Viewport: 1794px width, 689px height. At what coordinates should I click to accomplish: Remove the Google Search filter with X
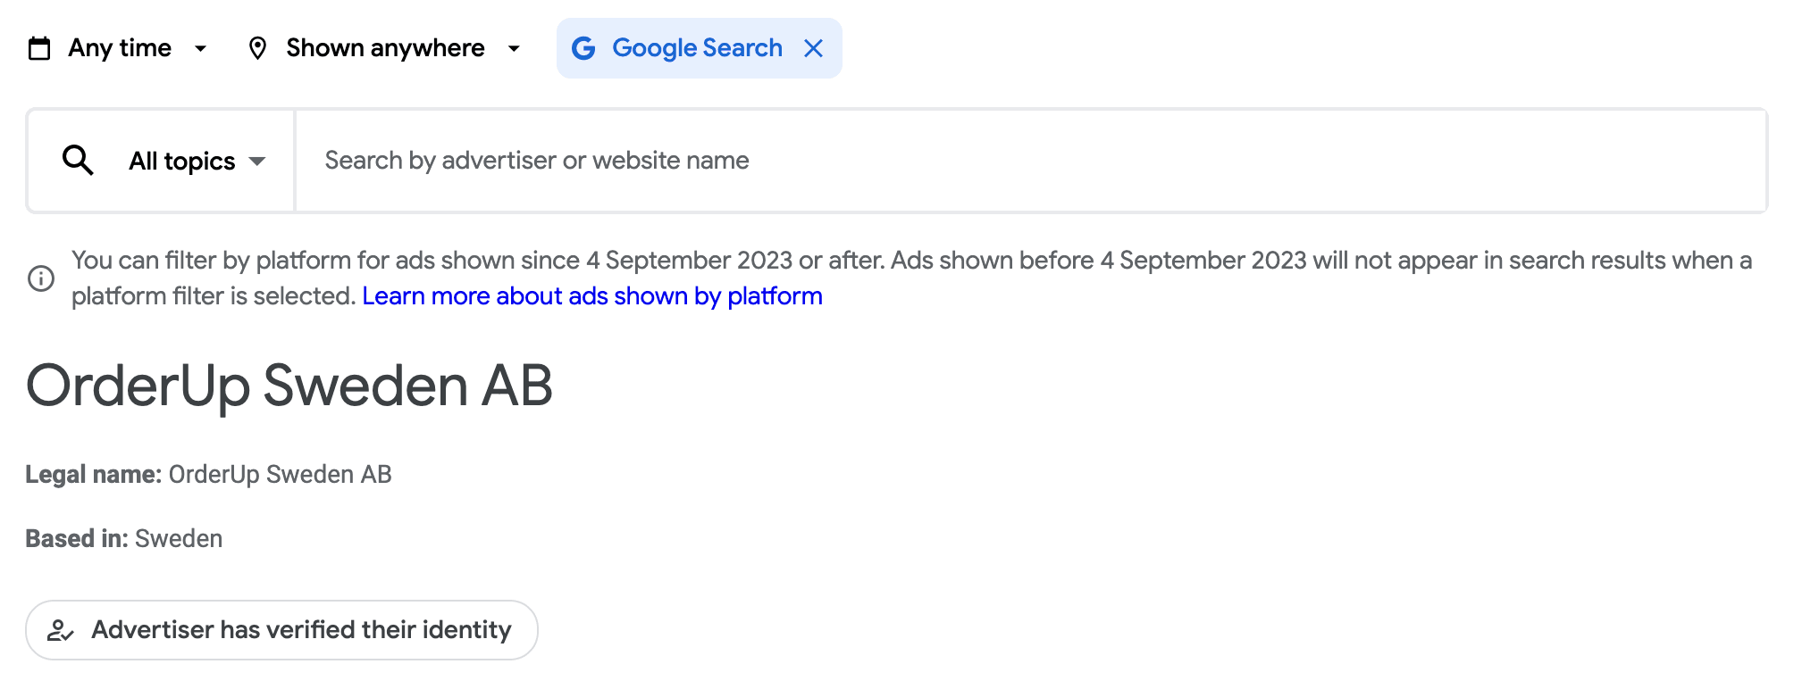click(x=813, y=48)
